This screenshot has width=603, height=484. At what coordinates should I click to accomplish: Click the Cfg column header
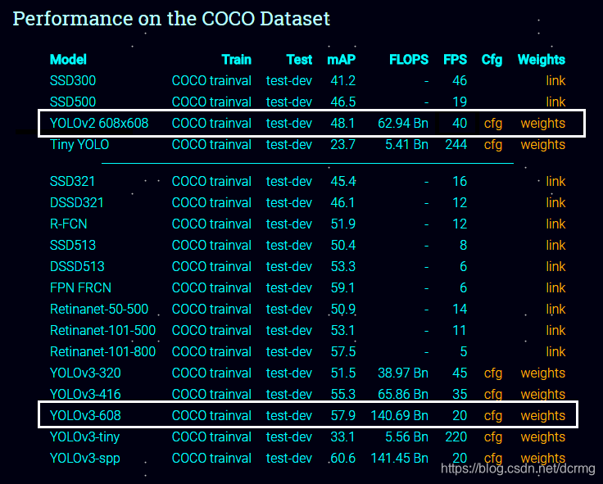pyautogui.click(x=492, y=60)
